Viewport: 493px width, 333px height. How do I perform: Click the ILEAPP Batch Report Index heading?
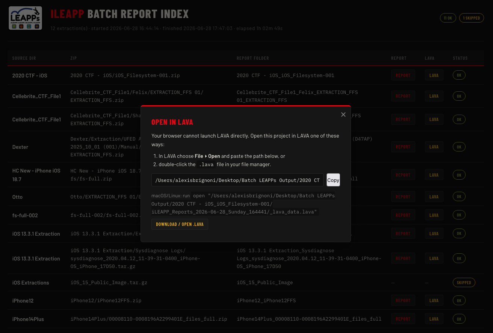coord(119,14)
